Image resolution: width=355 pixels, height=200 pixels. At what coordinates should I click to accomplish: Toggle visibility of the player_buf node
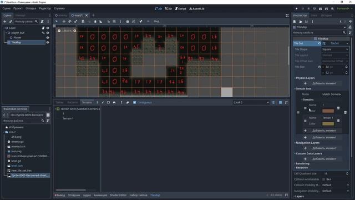point(48,33)
